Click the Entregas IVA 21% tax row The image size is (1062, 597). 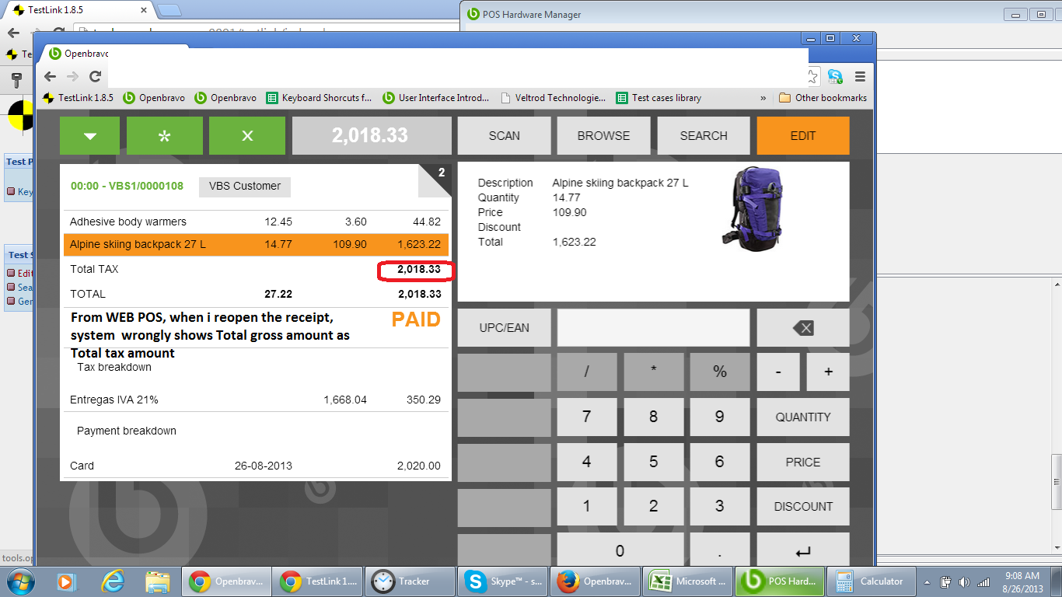255,400
